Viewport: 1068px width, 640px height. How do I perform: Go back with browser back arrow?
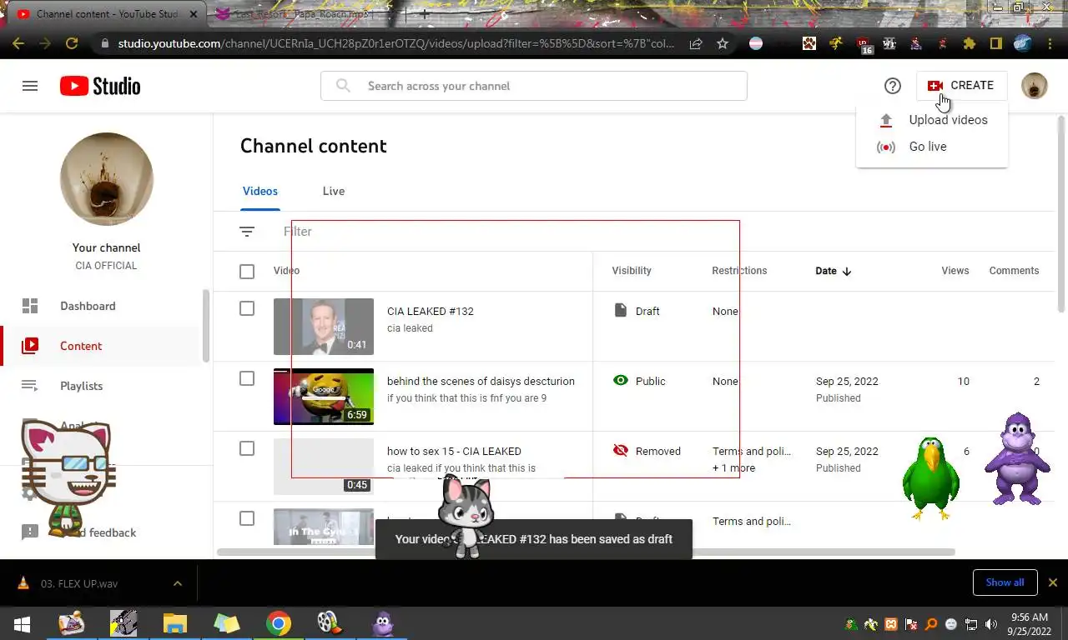pos(18,43)
